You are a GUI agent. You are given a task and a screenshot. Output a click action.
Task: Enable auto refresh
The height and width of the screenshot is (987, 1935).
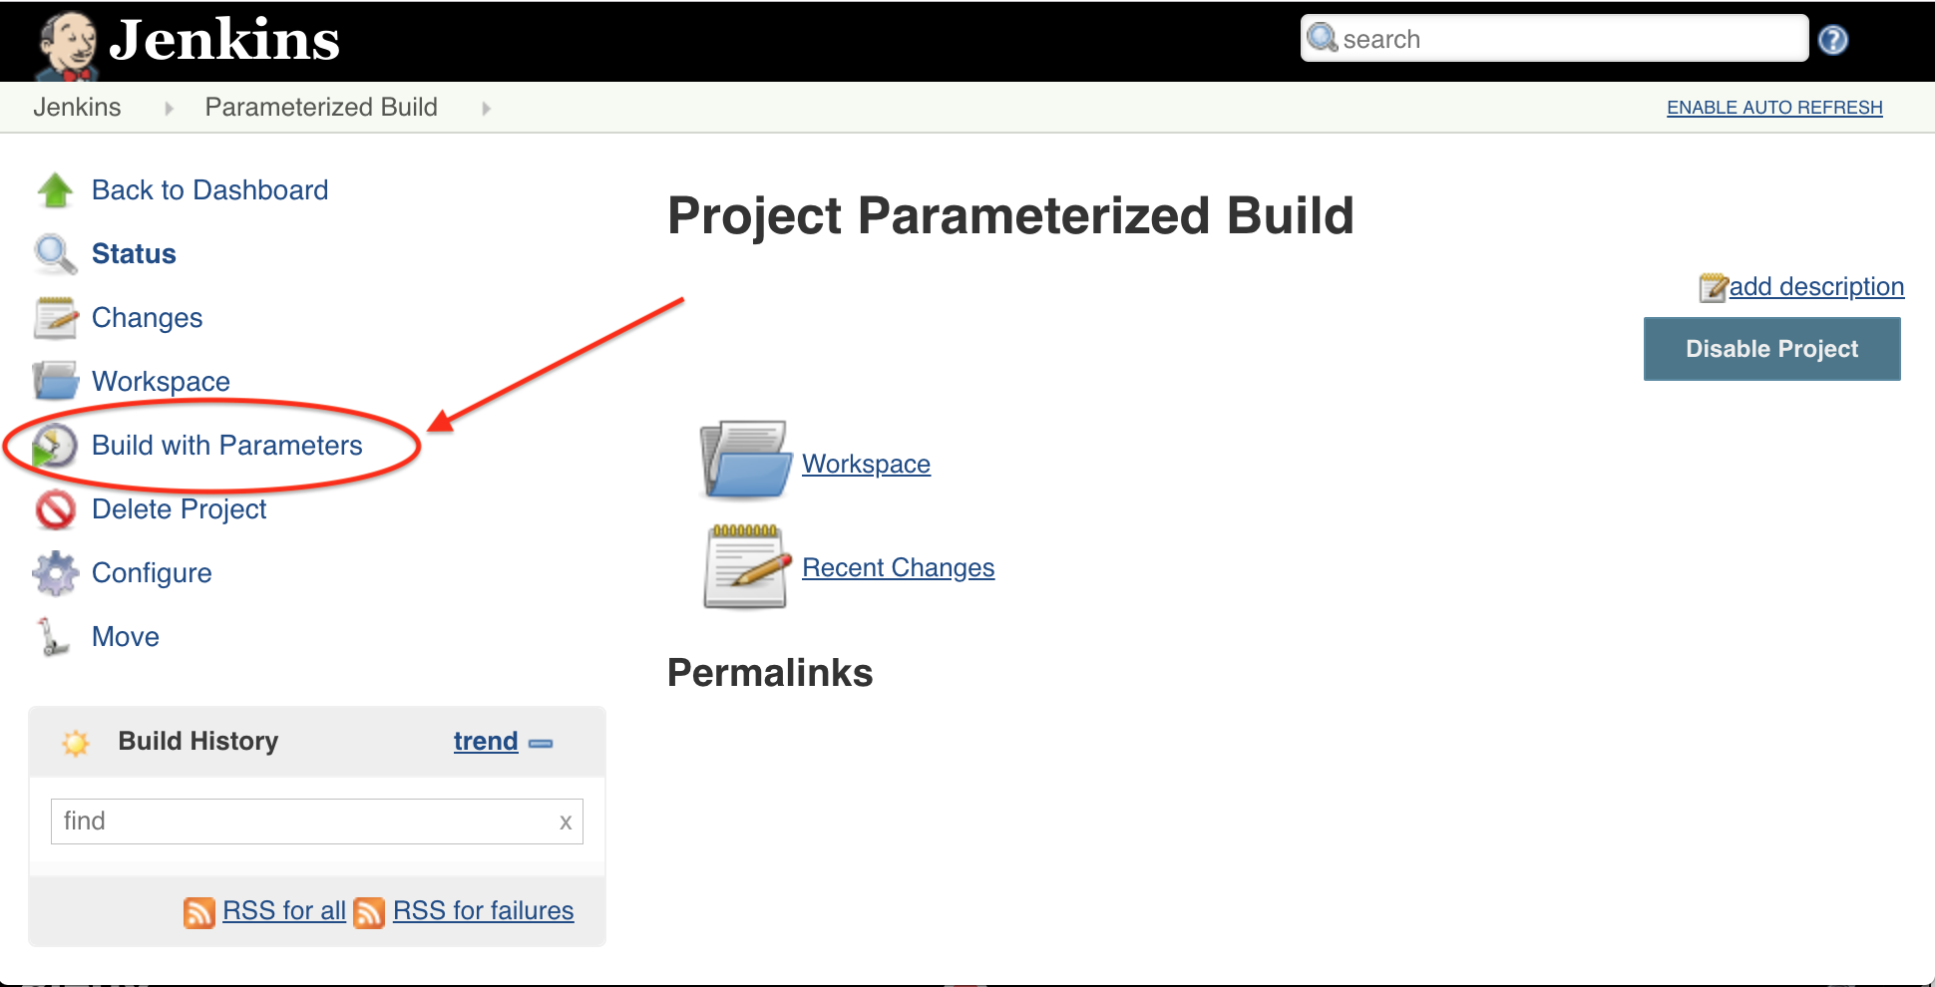click(1773, 108)
